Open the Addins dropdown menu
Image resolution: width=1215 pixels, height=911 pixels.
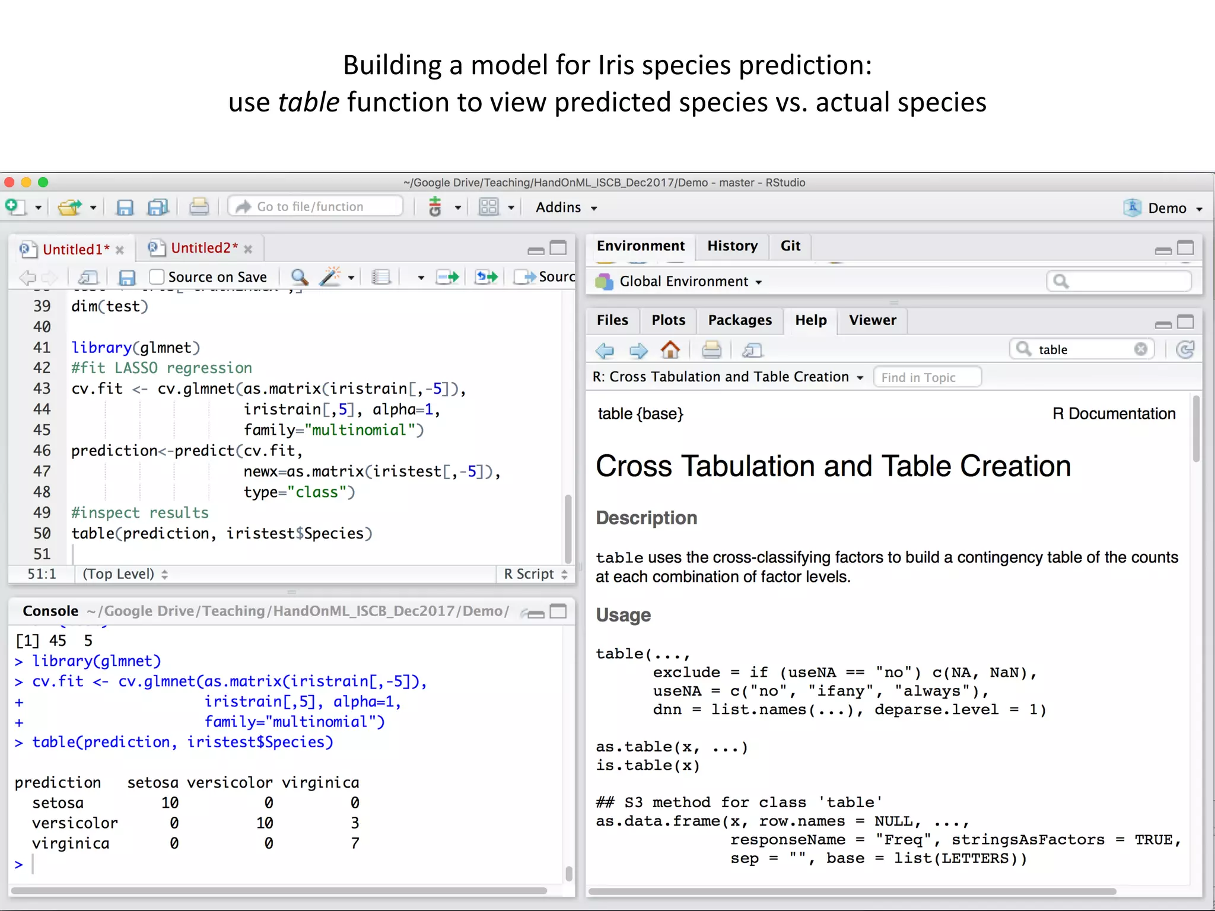coord(566,208)
